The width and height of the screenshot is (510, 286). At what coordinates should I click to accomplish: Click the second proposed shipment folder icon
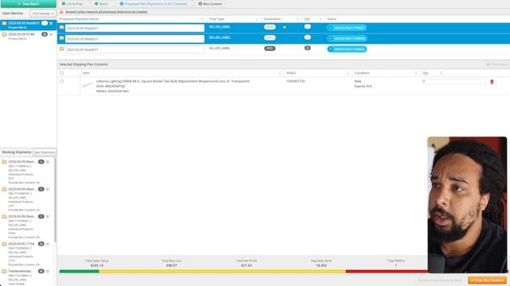pyautogui.click(x=61, y=38)
